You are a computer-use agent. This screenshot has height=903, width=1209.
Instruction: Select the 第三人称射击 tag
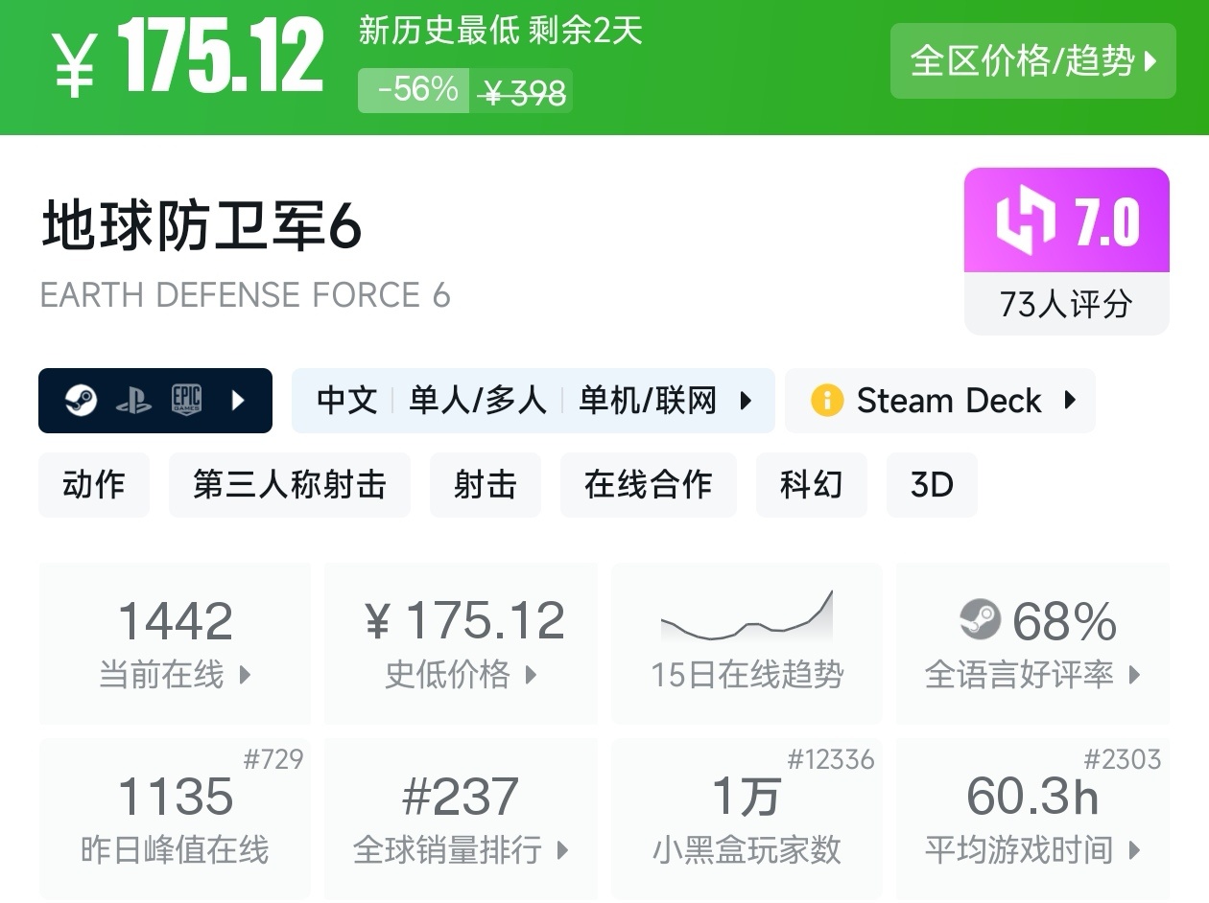290,485
